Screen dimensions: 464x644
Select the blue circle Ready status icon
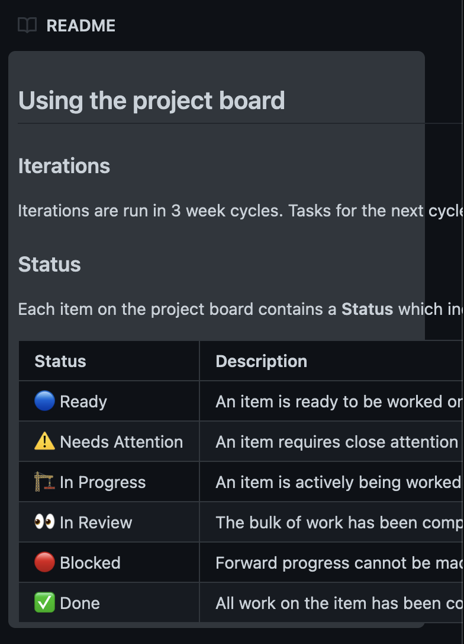44,401
